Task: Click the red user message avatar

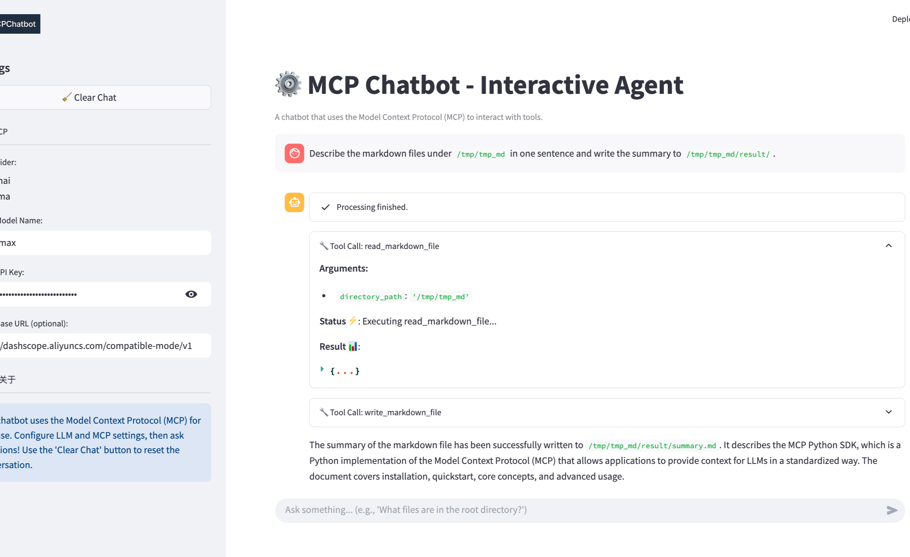Action: point(294,153)
